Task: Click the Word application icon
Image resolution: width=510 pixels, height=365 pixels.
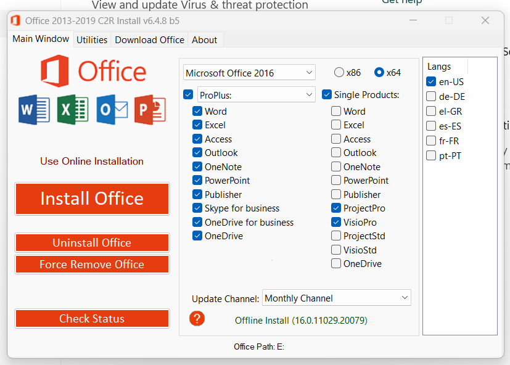Action: (34, 110)
